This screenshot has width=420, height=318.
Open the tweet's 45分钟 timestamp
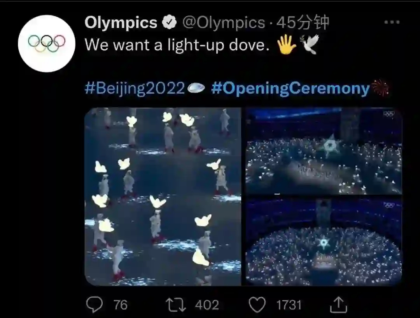click(x=303, y=23)
